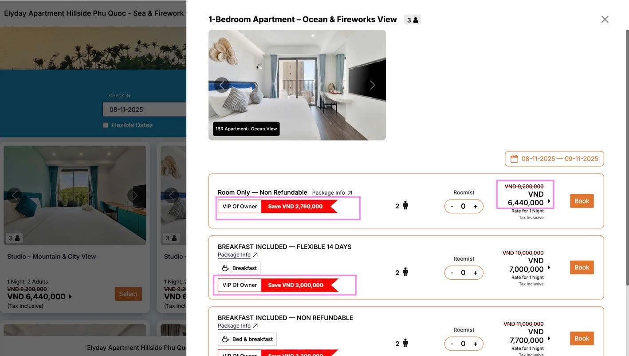Open Package Info for Breakfast Non Refundable rate

click(237, 326)
